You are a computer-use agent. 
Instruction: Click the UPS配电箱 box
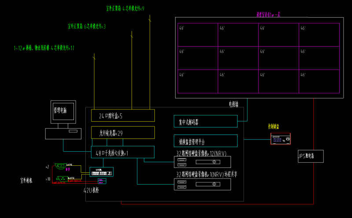(x=310, y=156)
